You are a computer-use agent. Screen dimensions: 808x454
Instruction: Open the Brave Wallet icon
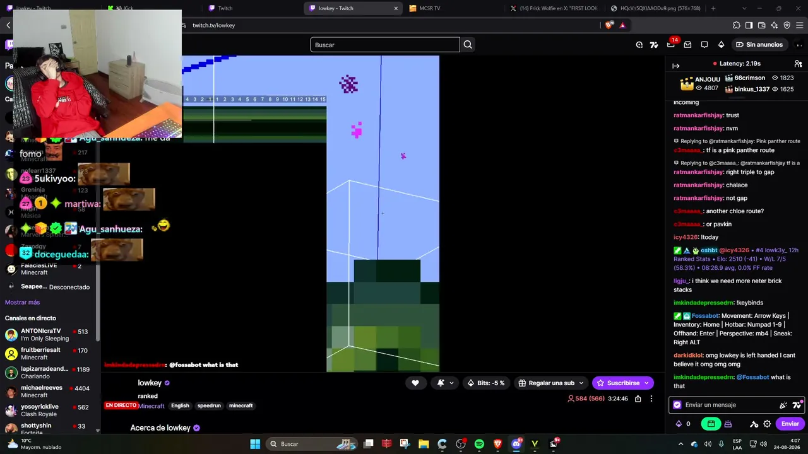coord(761,25)
